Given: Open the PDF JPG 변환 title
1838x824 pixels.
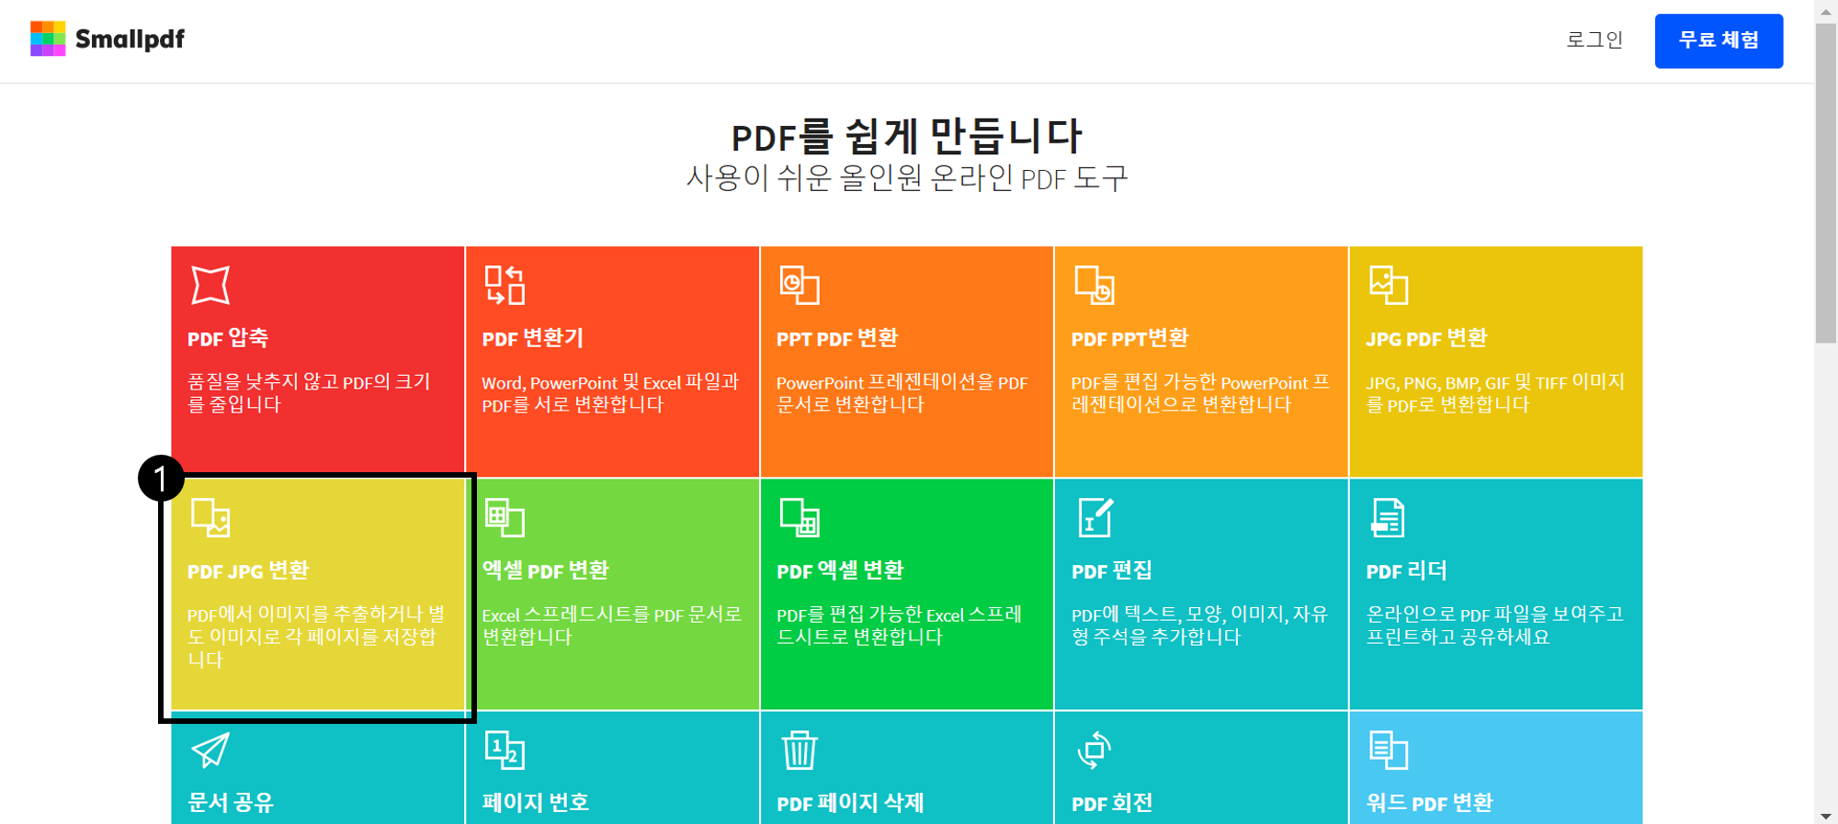Looking at the screenshot, I should 248,570.
